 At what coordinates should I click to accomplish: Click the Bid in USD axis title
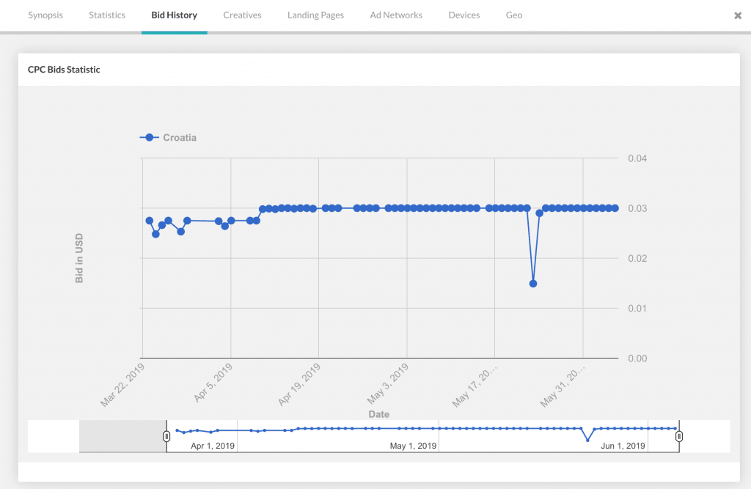pyautogui.click(x=79, y=258)
